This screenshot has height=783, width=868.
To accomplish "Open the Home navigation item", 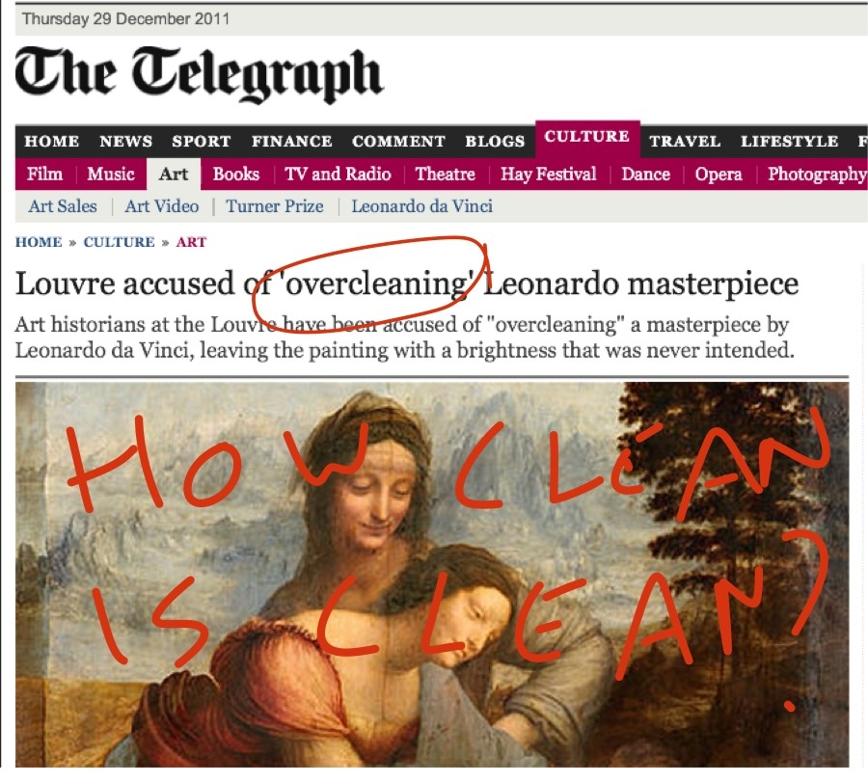I will click(x=51, y=142).
